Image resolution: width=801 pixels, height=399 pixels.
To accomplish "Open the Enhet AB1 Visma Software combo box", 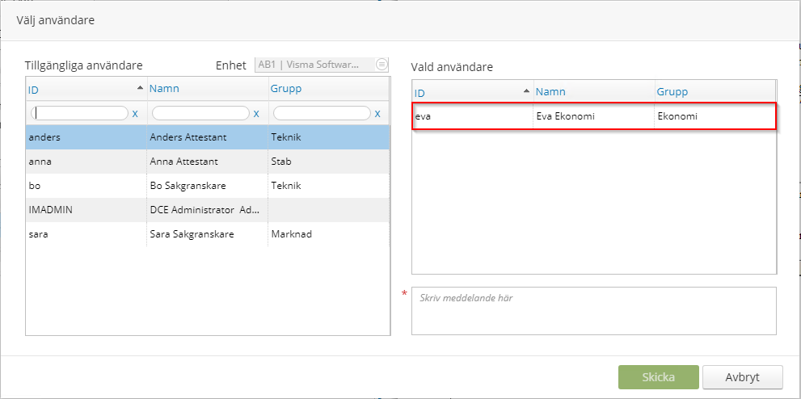I will point(322,65).
